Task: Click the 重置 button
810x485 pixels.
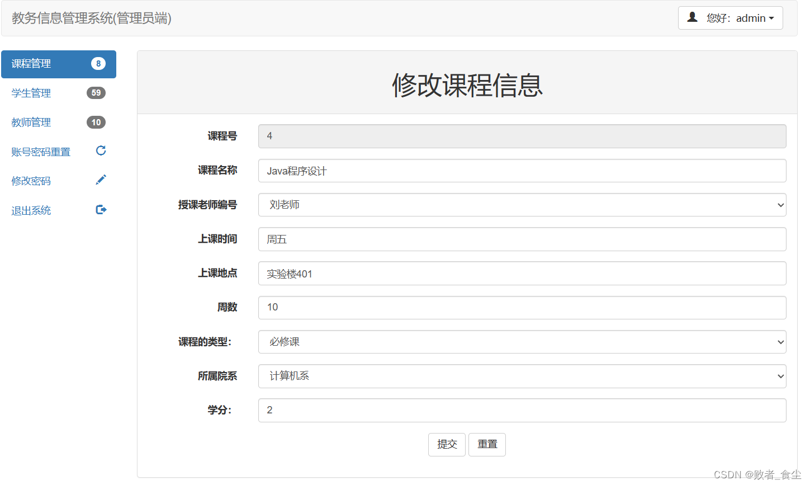Action: pos(487,445)
